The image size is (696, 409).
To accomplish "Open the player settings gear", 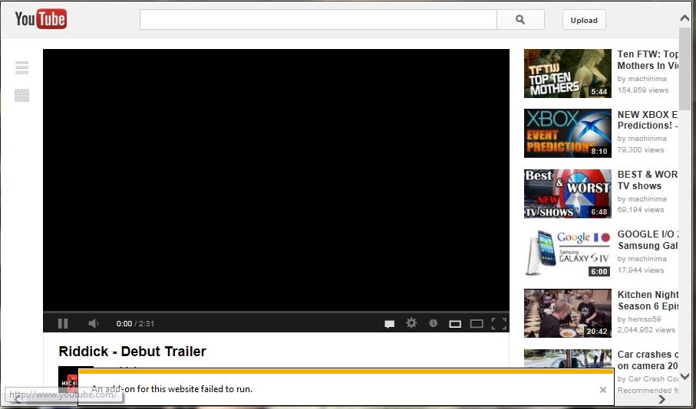I will pyautogui.click(x=411, y=323).
